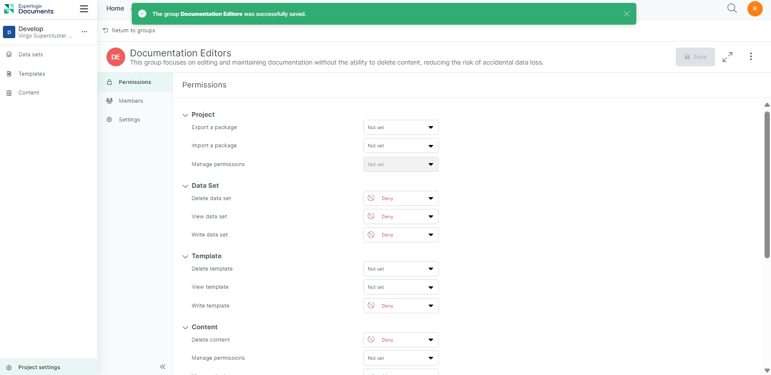Open Write template permission dropdown
Screen dimensions: 771x375
[x=401, y=306]
